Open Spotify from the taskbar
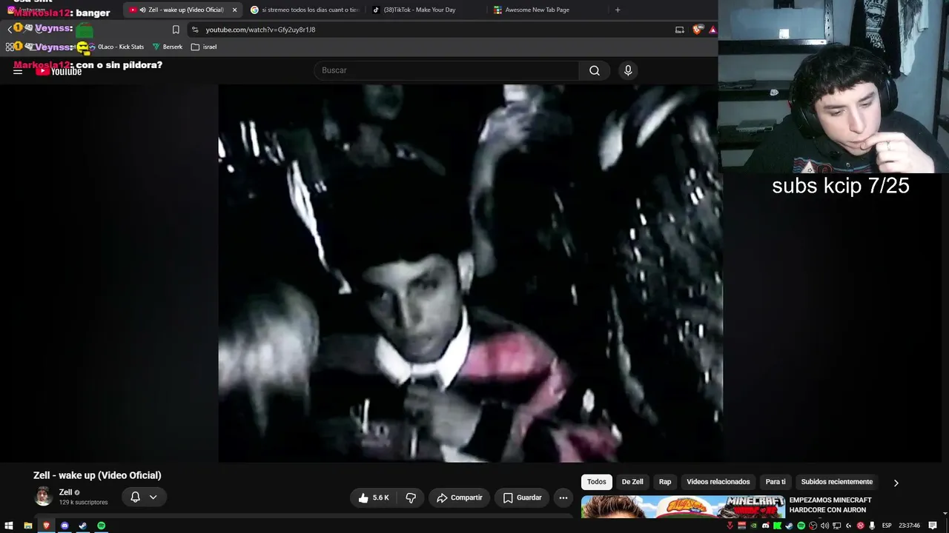The width and height of the screenshot is (949, 533). pyautogui.click(x=101, y=526)
